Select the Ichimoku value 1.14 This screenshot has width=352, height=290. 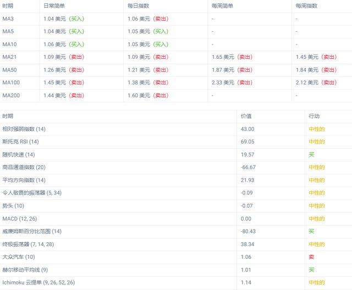(x=246, y=282)
